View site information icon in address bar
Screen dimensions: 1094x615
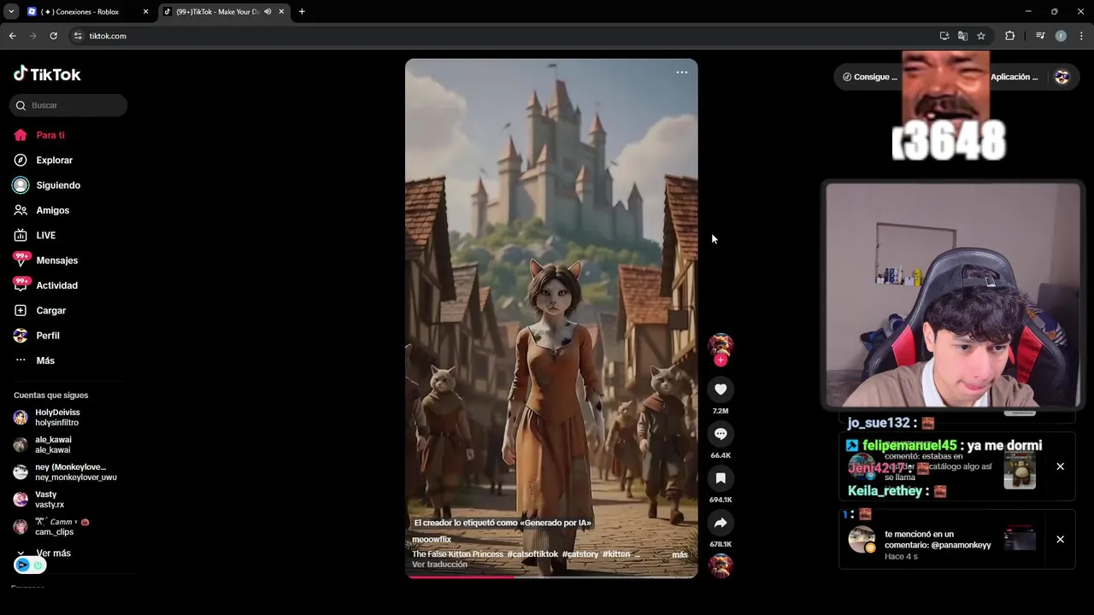click(78, 36)
